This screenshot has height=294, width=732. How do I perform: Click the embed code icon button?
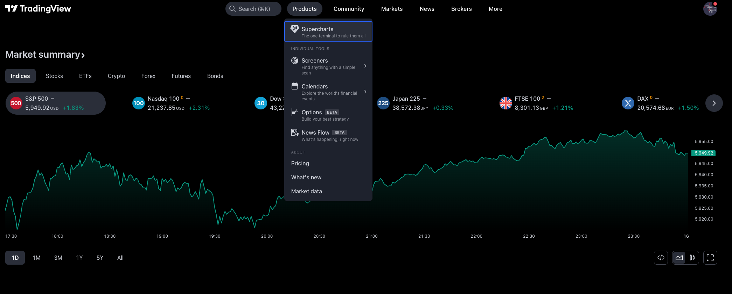click(x=661, y=258)
